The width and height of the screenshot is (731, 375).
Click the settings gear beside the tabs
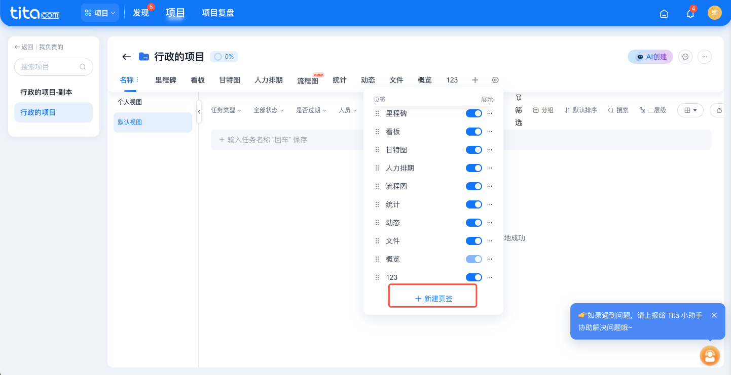click(x=495, y=80)
